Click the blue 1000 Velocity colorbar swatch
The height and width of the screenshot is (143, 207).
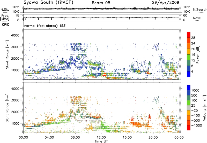click(189, 88)
